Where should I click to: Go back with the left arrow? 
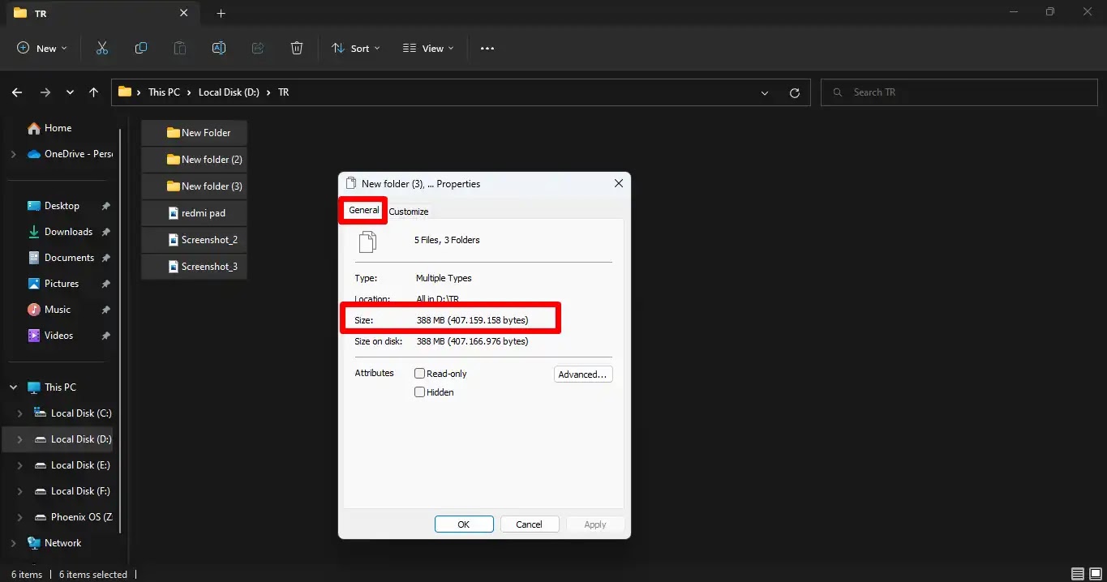pos(18,92)
